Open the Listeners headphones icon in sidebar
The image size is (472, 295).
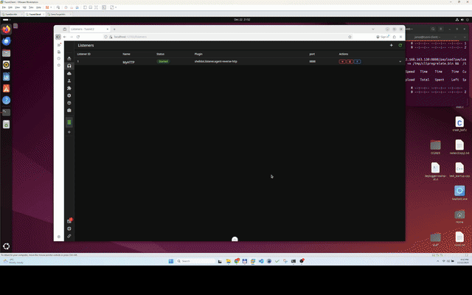(x=69, y=66)
